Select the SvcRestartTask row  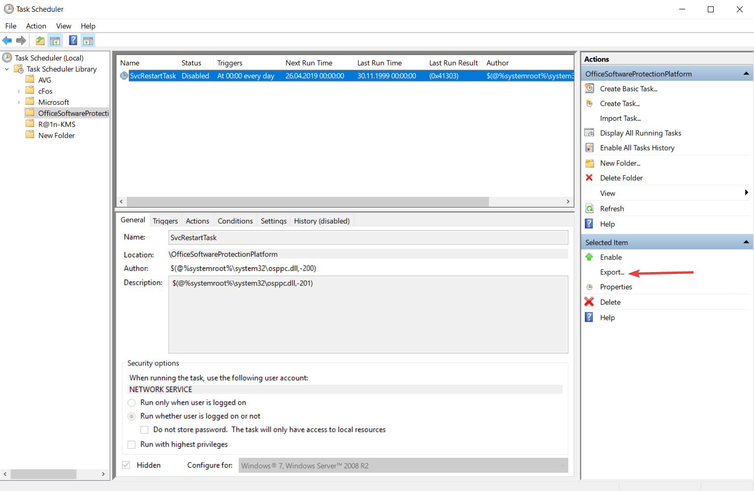[152, 76]
